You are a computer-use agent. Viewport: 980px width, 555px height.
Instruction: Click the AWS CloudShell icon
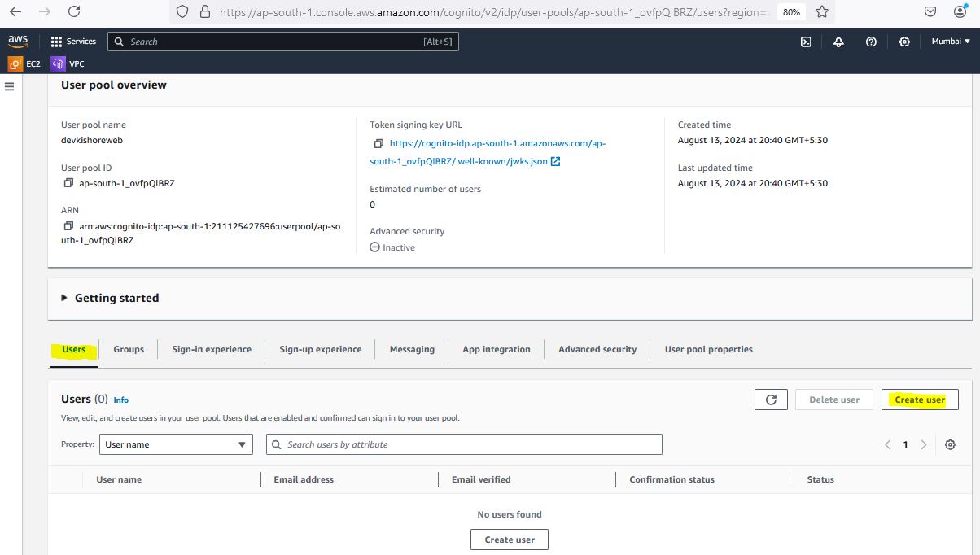point(805,42)
